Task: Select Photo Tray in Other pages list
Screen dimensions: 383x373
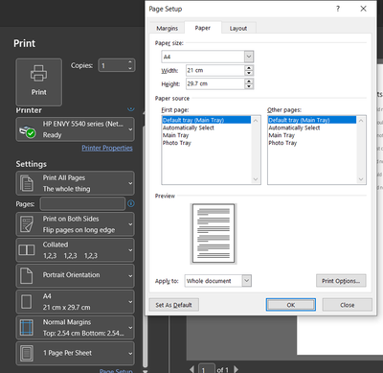Action: (312, 143)
